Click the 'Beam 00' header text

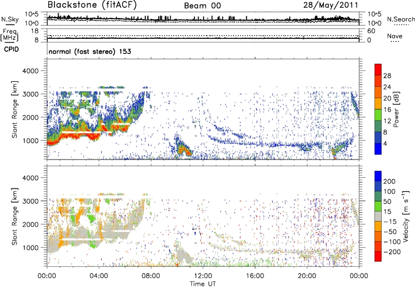(x=202, y=6)
